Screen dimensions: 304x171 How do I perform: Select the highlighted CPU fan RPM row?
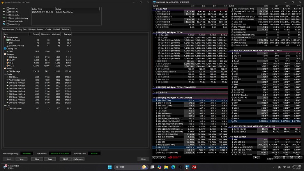[265, 121]
